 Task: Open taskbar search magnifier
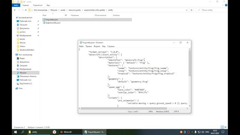tap(22, 132)
